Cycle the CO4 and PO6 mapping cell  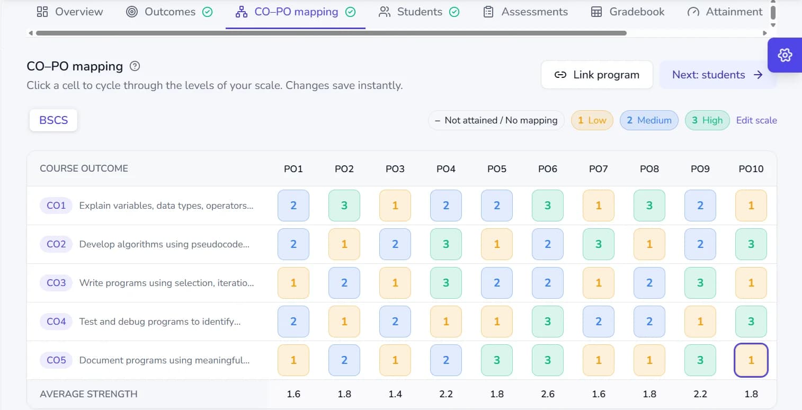(x=548, y=322)
